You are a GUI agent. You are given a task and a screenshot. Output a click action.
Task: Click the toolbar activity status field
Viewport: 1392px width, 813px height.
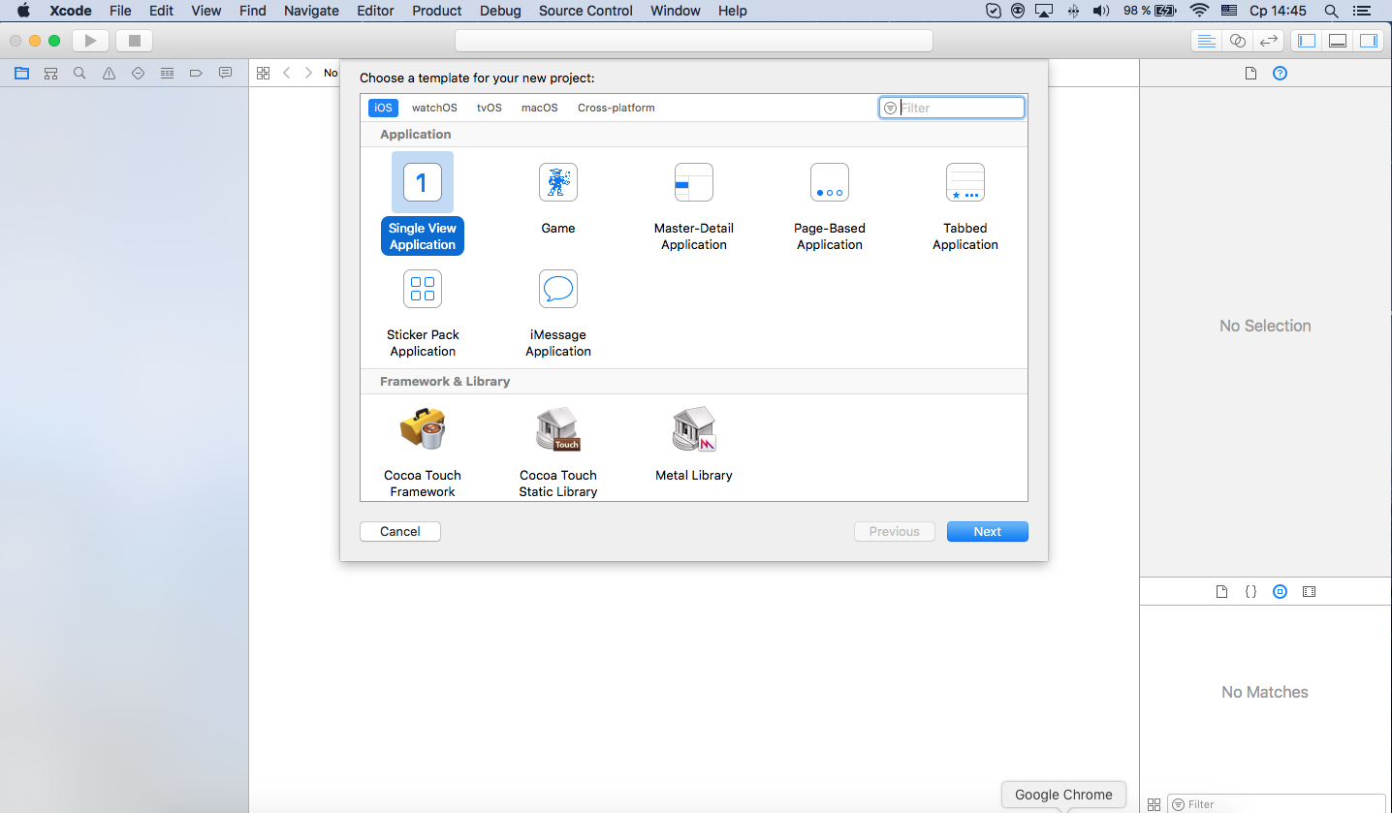[x=694, y=41]
